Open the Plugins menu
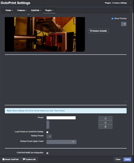This screenshot has height=163, width=134. tap(49, 10)
